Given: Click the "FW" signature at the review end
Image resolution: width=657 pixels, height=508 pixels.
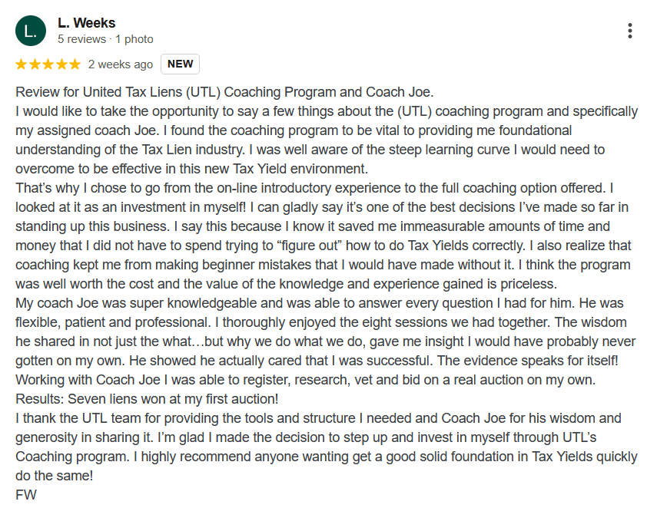Looking at the screenshot, I should point(25,495).
